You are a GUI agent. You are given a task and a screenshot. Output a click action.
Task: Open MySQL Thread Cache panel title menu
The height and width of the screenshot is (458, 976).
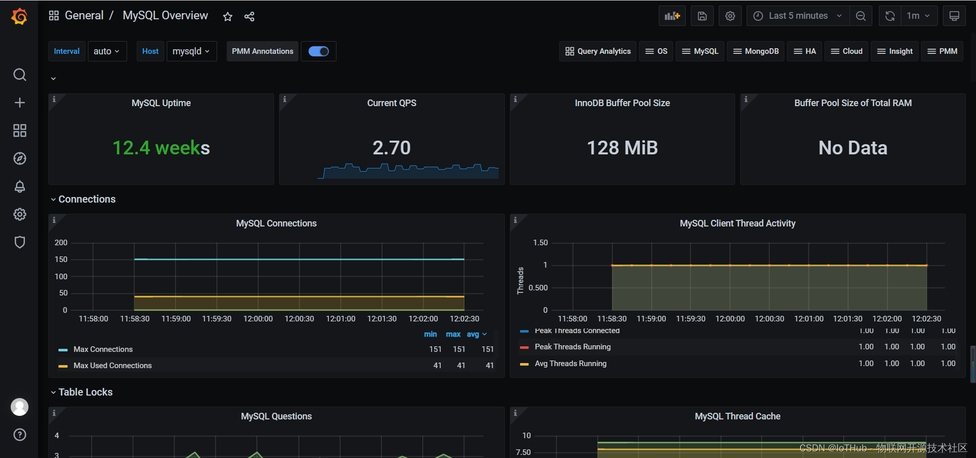[x=738, y=416]
